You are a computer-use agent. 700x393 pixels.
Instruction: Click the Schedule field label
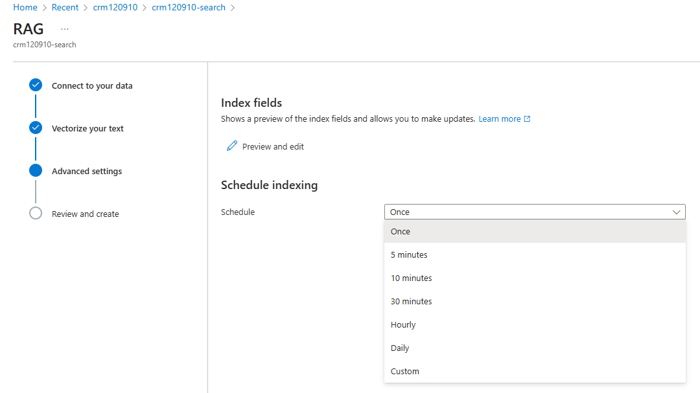click(237, 212)
